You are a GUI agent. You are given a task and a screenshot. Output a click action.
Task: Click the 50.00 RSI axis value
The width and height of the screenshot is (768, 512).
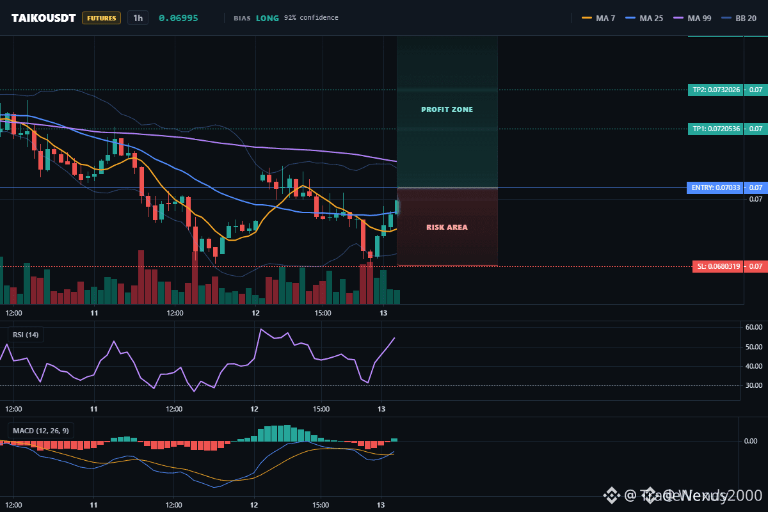coord(754,347)
